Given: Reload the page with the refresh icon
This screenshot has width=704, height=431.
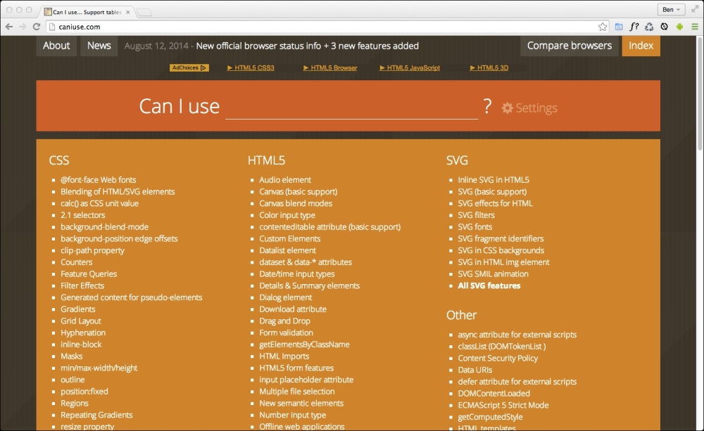Looking at the screenshot, I should coord(36,26).
